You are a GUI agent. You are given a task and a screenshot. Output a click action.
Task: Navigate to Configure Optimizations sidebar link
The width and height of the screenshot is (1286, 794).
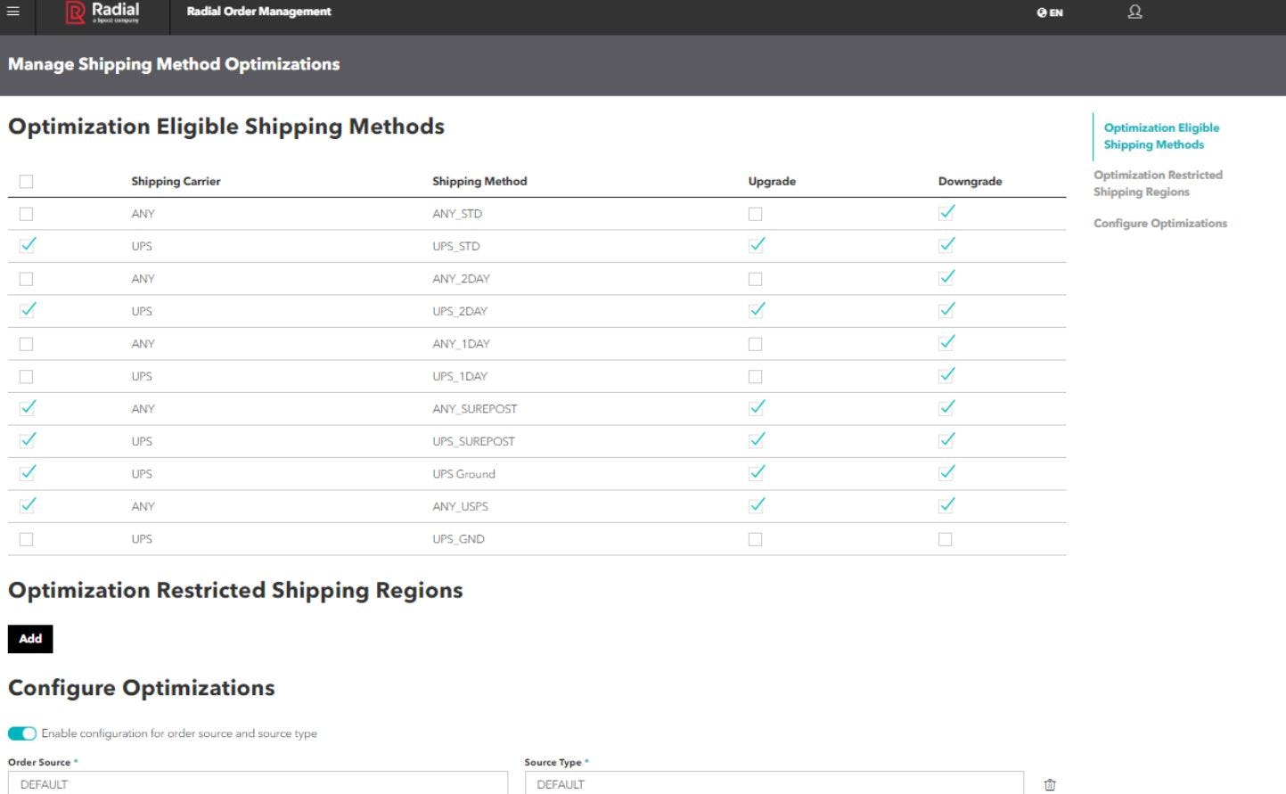pyautogui.click(x=1159, y=223)
